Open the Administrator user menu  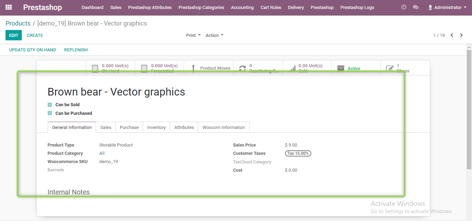click(447, 7)
